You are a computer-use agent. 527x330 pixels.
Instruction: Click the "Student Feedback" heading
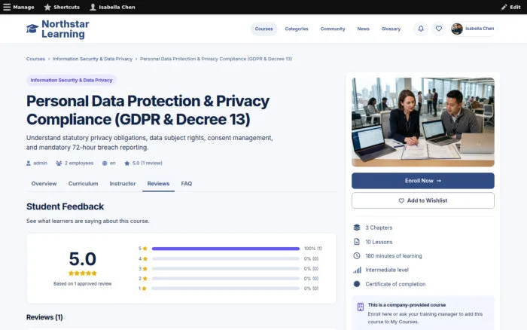[65, 206]
